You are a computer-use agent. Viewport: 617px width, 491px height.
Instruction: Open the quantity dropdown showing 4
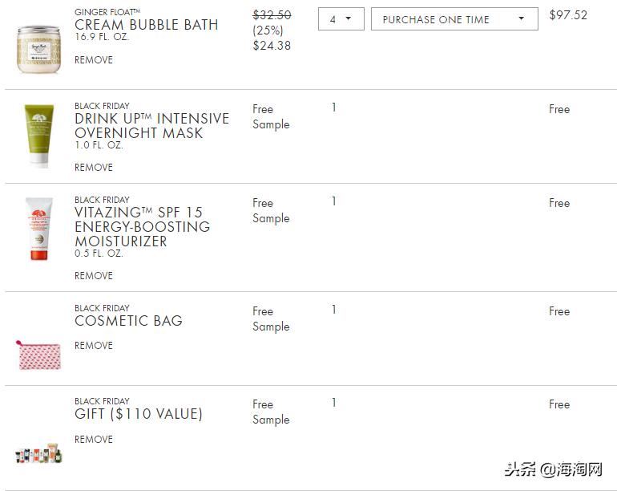341,19
